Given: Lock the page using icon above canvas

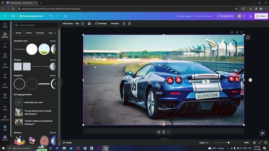Looking at the screenshot, I should pos(232,32).
